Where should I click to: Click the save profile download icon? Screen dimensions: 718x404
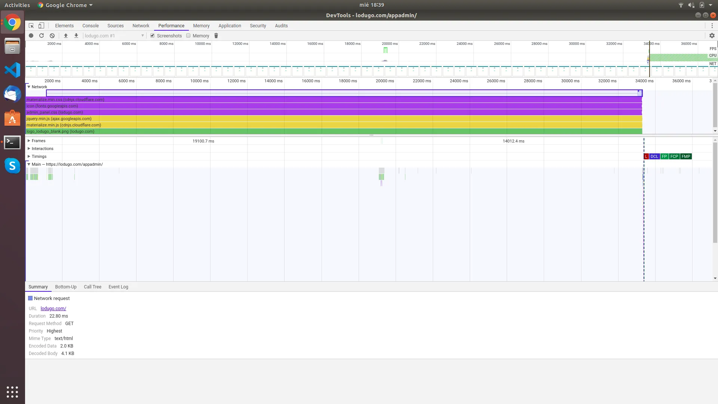tap(76, 36)
